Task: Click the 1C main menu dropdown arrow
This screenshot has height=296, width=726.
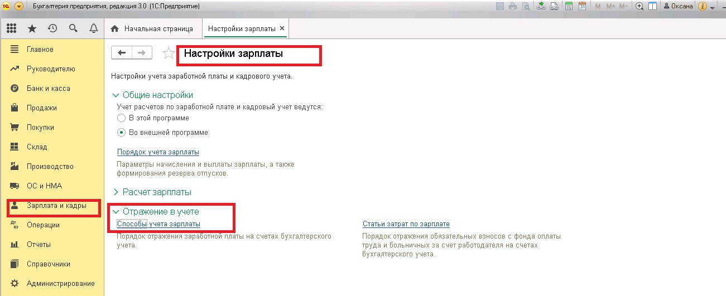Action: 19,6
